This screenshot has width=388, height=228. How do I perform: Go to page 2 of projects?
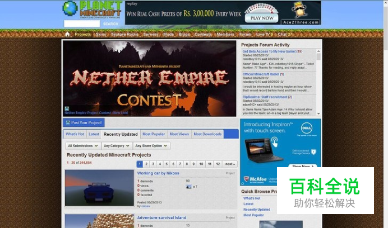point(146,164)
